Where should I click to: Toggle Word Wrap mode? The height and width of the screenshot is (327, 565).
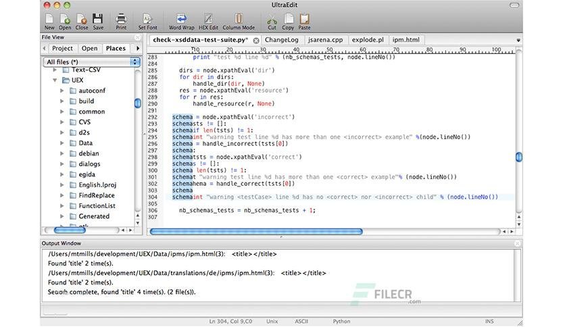coord(180,19)
